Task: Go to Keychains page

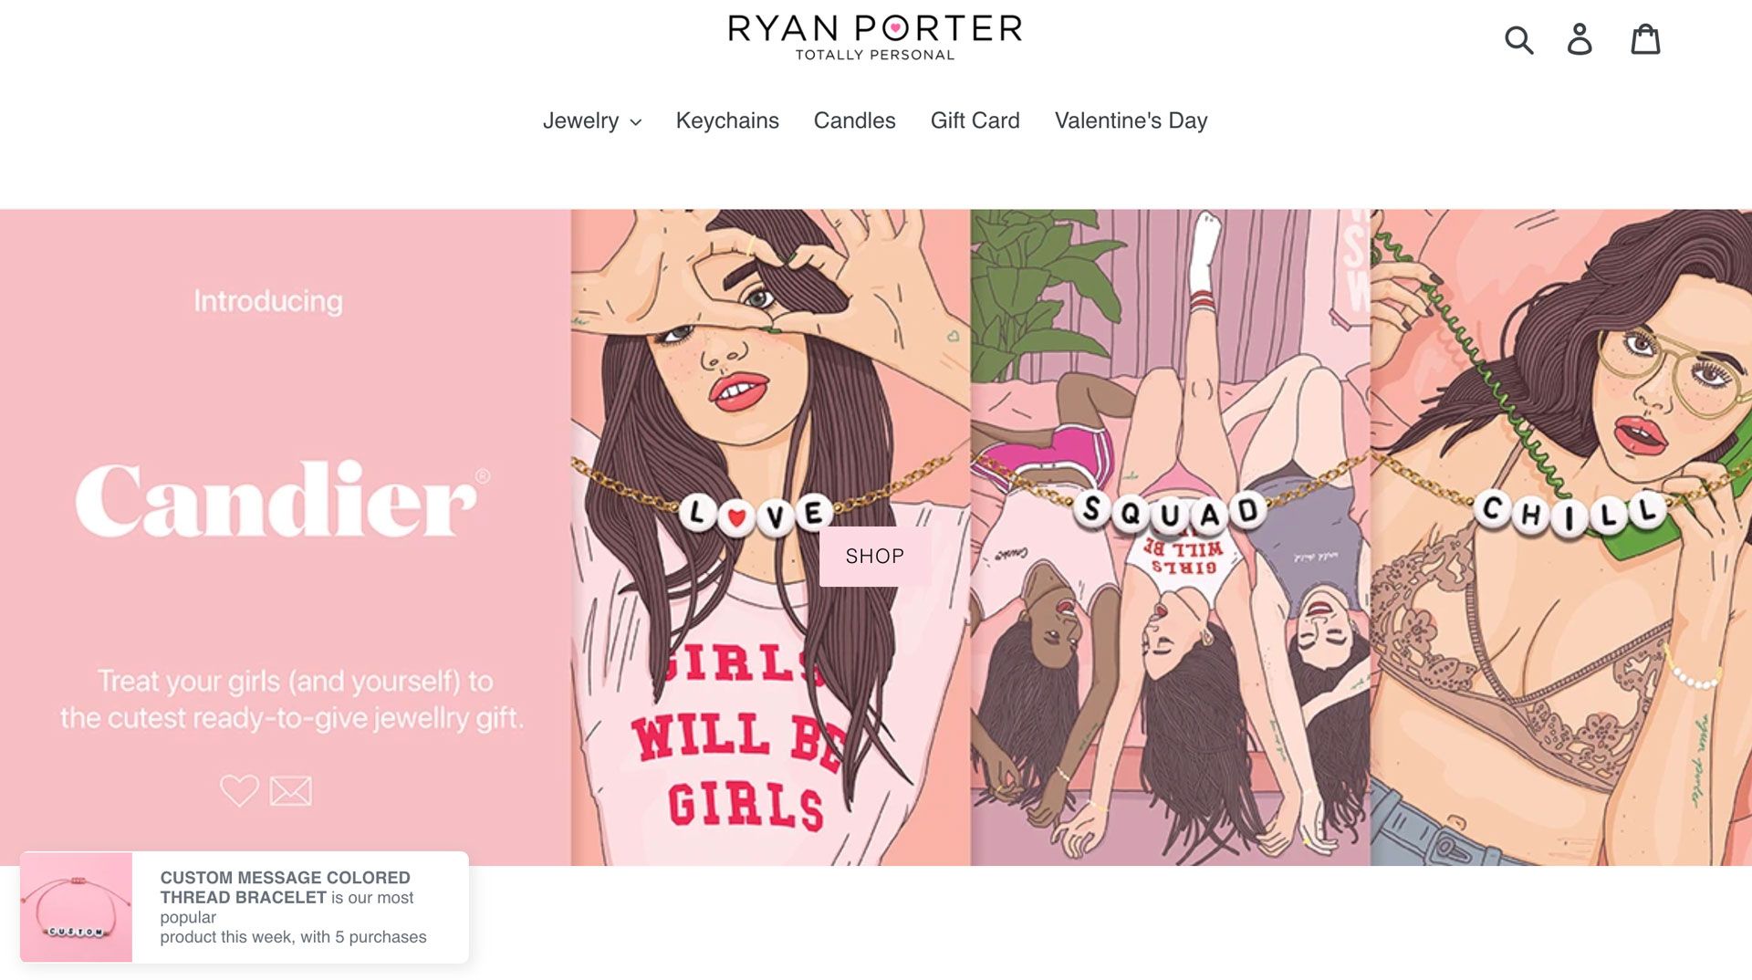Action: point(727,120)
